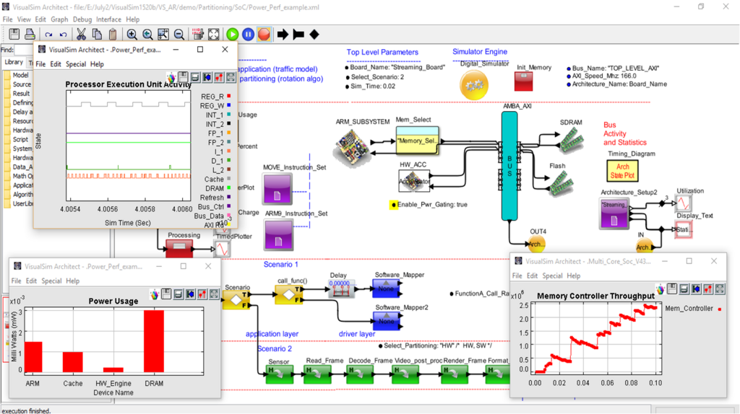
Task: Select the AMBA_AXI bus block
Action: 509,166
